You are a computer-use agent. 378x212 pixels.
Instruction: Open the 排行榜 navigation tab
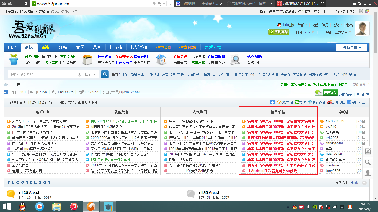pyautogui.click(x=116, y=47)
